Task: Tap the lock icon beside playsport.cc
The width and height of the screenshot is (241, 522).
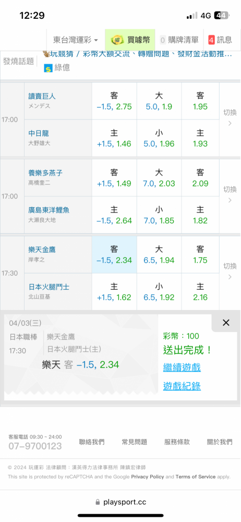Action: coord(98,502)
